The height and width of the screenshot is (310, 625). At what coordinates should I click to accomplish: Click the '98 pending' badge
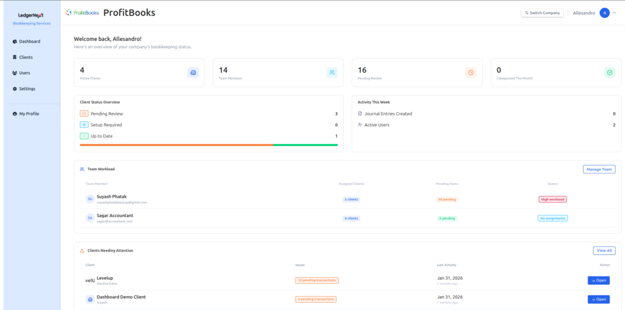[x=447, y=199]
